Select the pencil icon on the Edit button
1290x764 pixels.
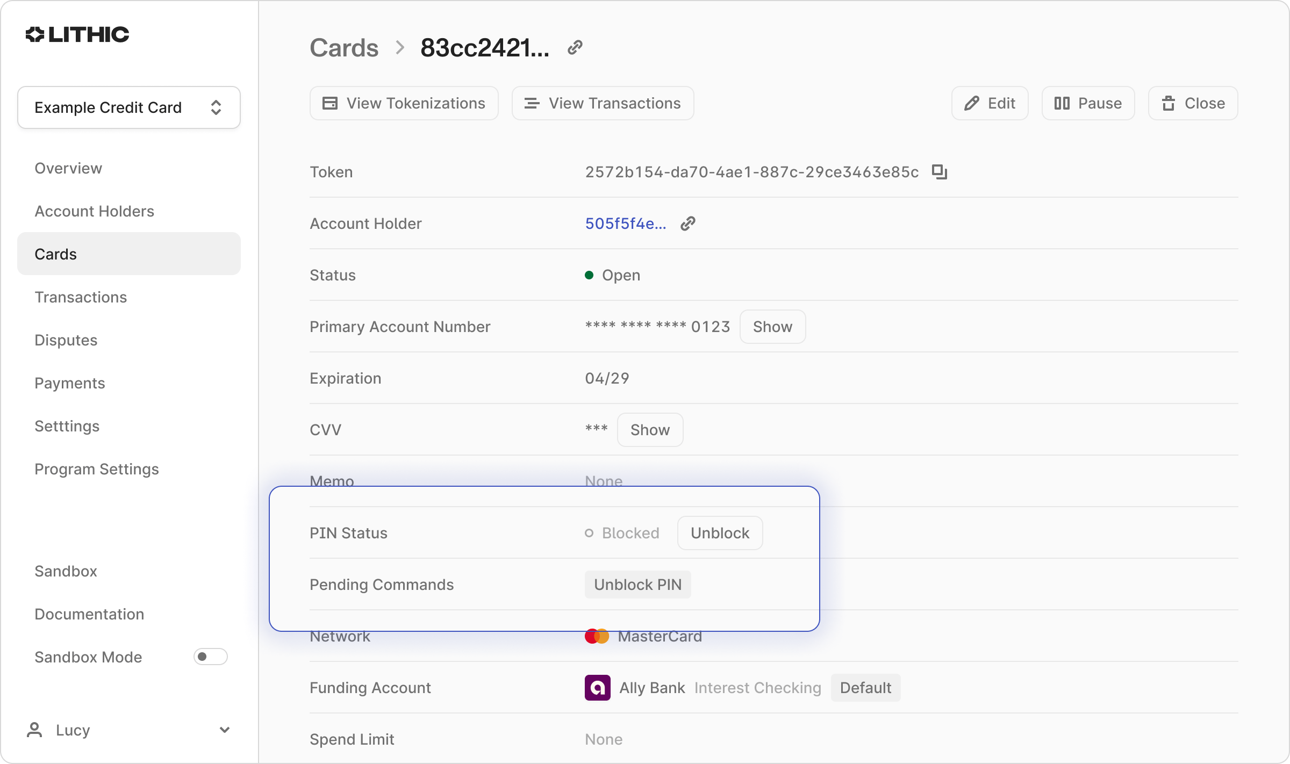tap(971, 103)
